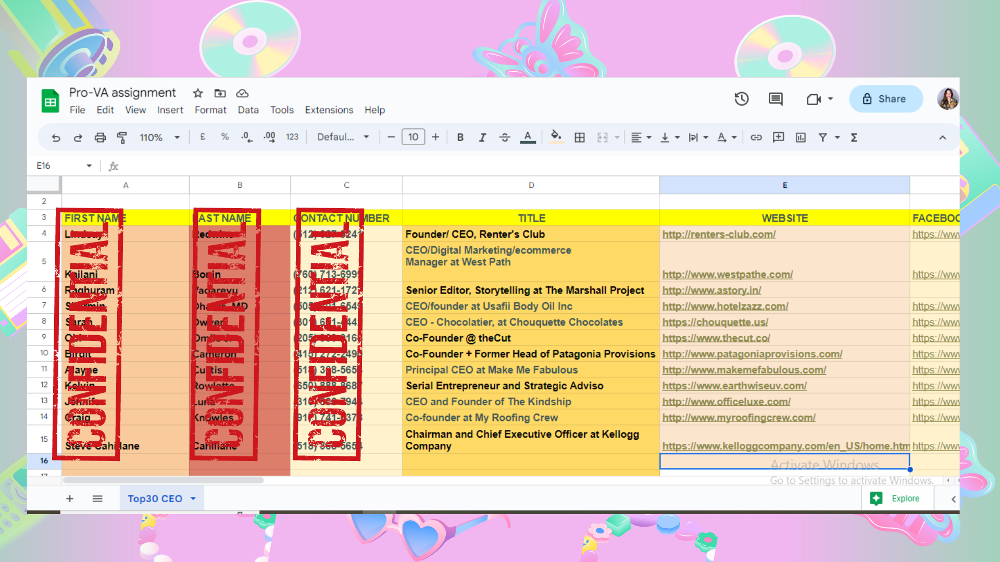
Task: Toggle italic formatting
Action: point(482,137)
